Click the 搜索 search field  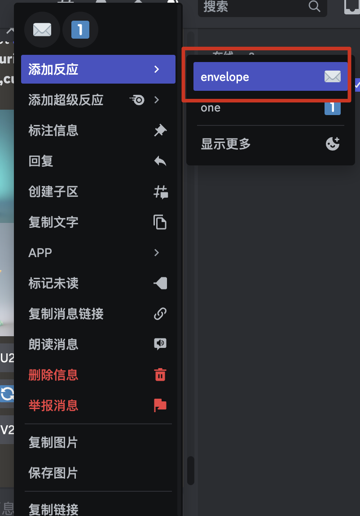click(x=262, y=7)
